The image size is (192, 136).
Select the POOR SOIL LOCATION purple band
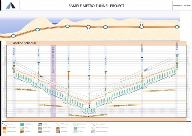53,81
